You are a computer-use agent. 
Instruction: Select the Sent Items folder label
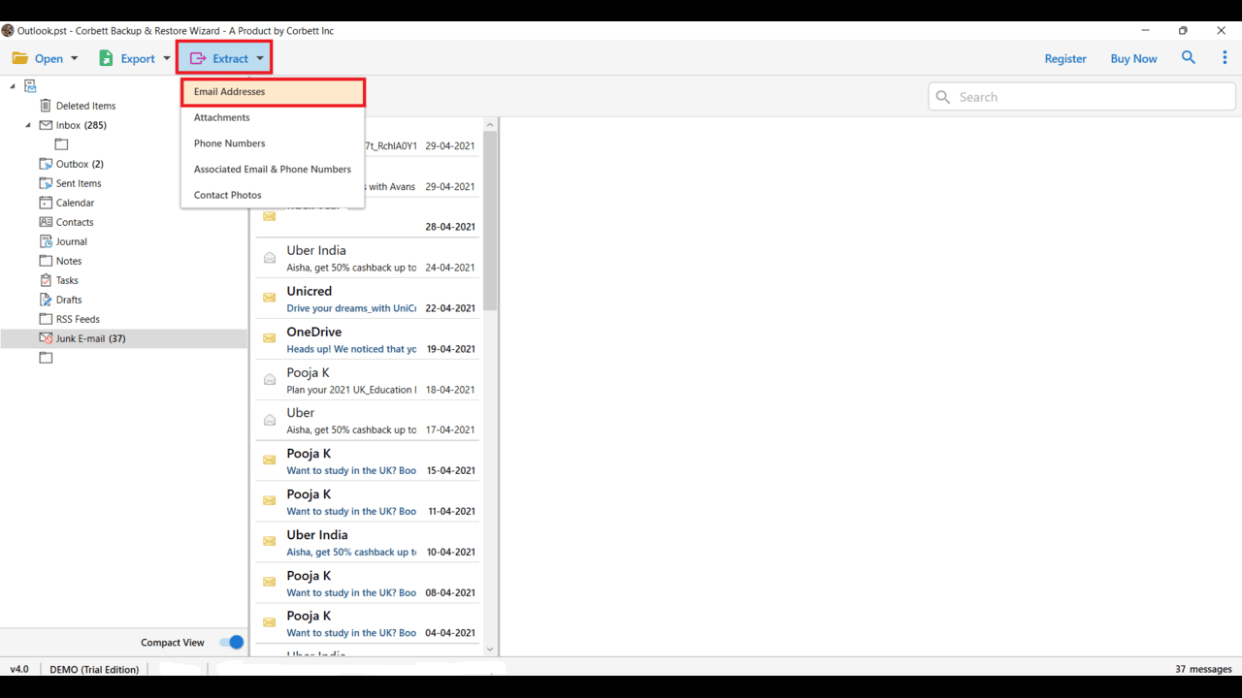(79, 183)
